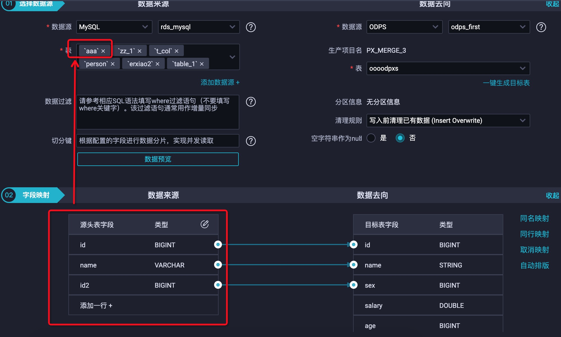Click help icon next to split key field
Viewport: 561px width, 337px height.
click(251, 141)
